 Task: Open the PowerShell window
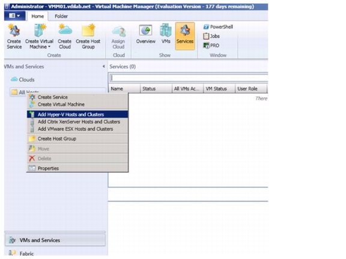218,27
